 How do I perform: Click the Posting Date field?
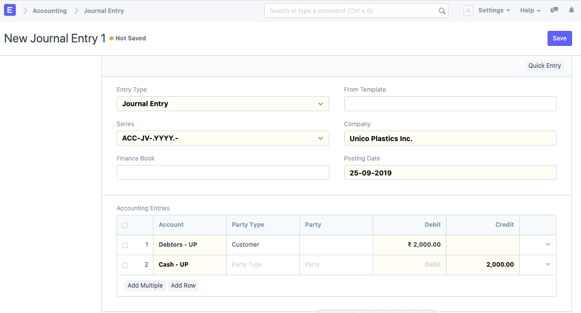pos(450,172)
